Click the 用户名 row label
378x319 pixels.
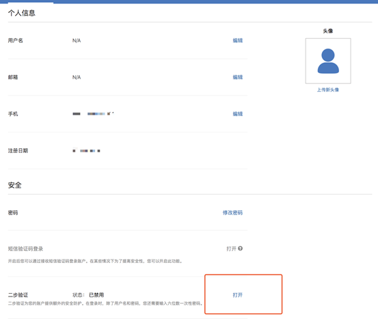point(16,40)
